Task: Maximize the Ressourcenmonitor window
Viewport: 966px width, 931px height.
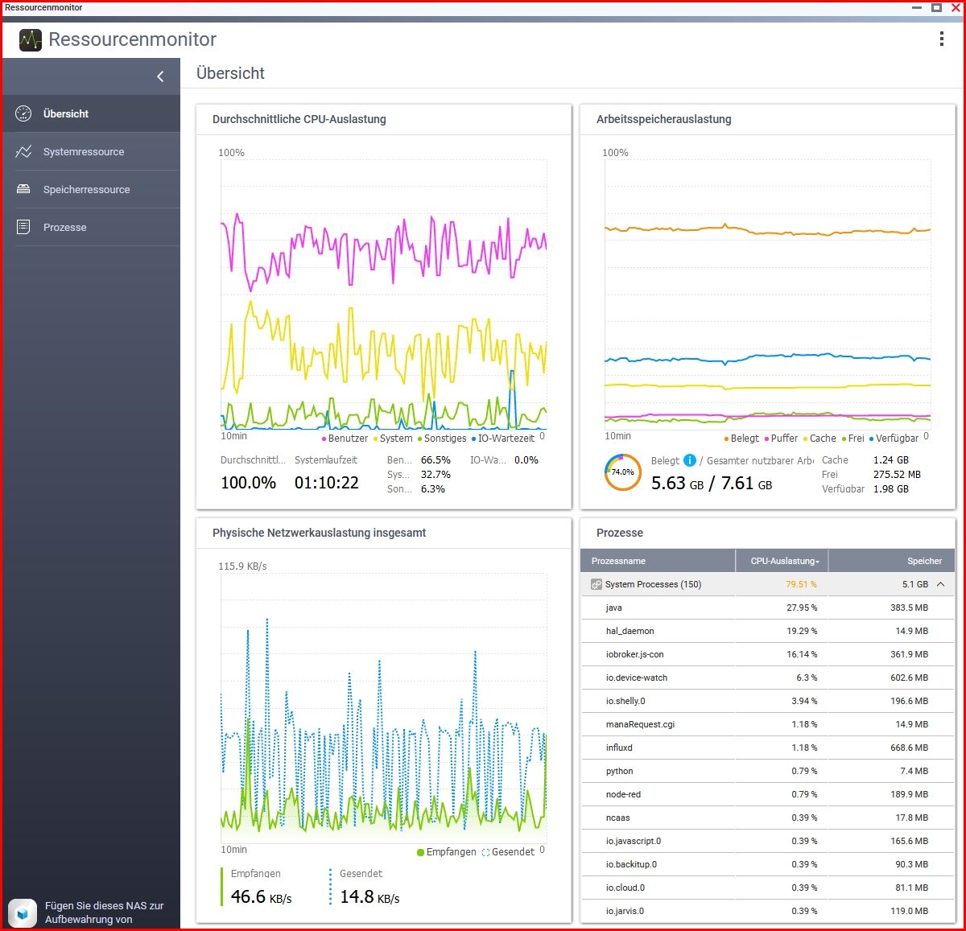Action: click(x=936, y=7)
